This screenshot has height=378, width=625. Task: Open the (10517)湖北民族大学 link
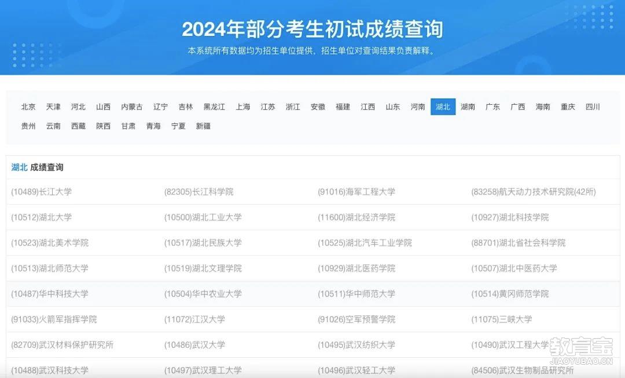(x=203, y=243)
